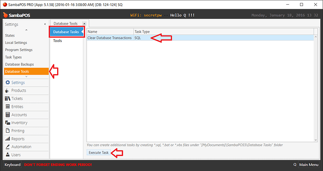The image size is (323, 171).
Task: Click scrollbar down arrow in task list
Action: pos(316,140)
